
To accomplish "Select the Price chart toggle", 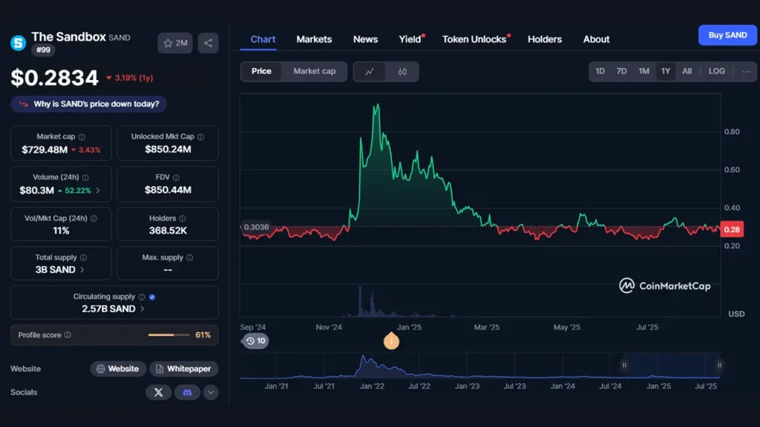I will [261, 71].
